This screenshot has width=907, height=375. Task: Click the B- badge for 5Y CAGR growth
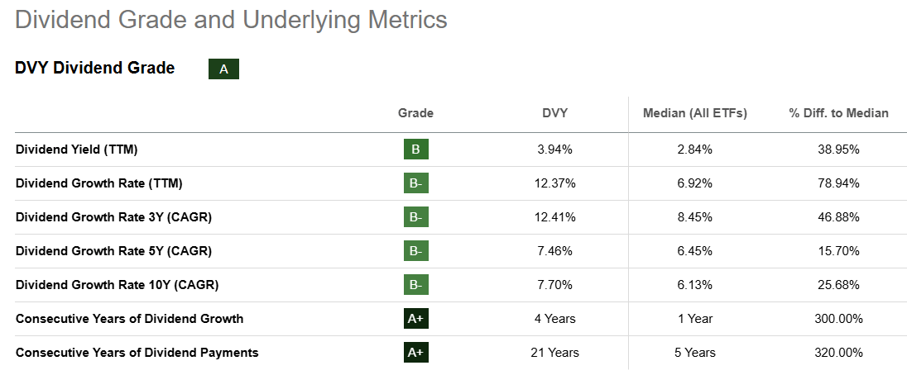pos(415,251)
